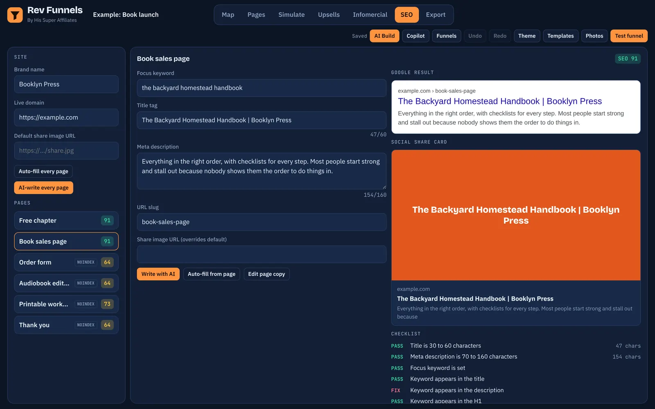The height and width of the screenshot is (409, 655).
Task: Click the SEO 91 score badge
Action: [x=628, y=58]
